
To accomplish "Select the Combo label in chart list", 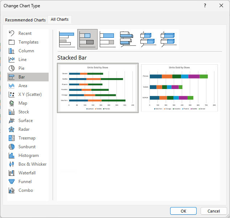I will (x=26, y=190).
